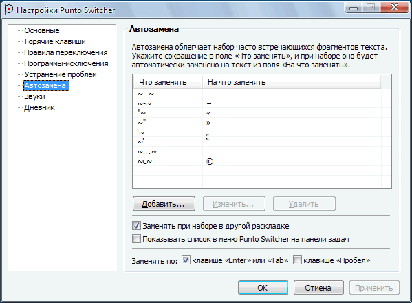Open the Основные settings section
412x303 pixels.
coord(42,30)
